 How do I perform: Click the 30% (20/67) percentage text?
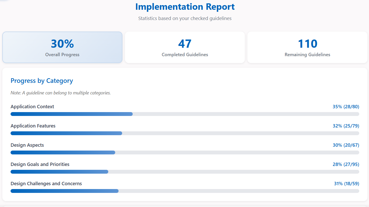[x=346, y=145]
